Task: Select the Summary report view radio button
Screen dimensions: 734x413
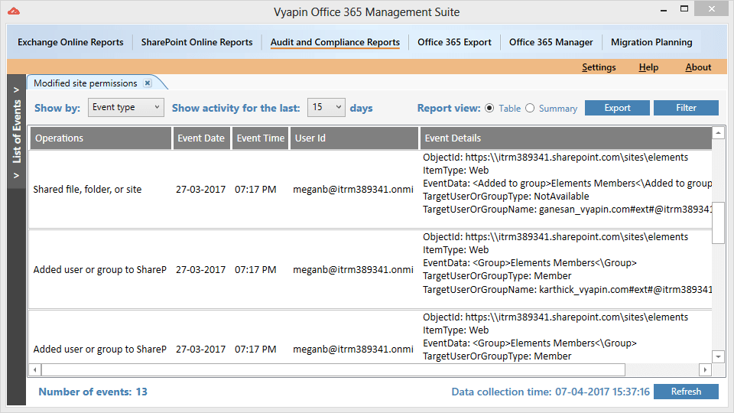Action: [x=529, y=108]
